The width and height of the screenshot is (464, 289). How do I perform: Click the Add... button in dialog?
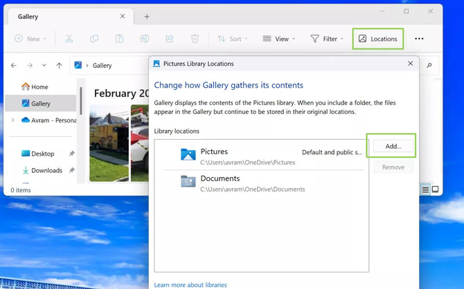(x=393, y=147)
